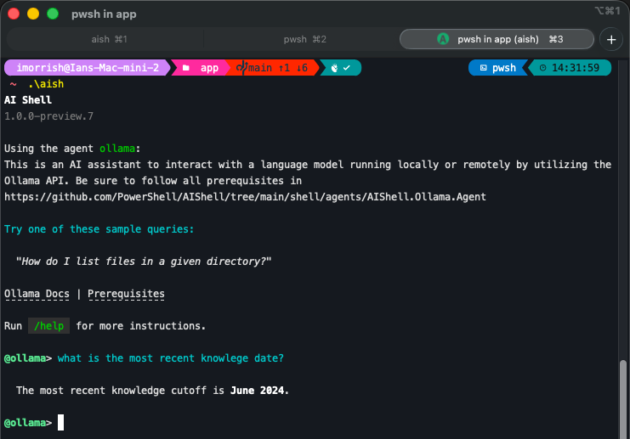Open the github.com AIShell Ollama Agent URL
Viewport: 630px width, 439px height.
pyautogui.click(x=245, y=197)
